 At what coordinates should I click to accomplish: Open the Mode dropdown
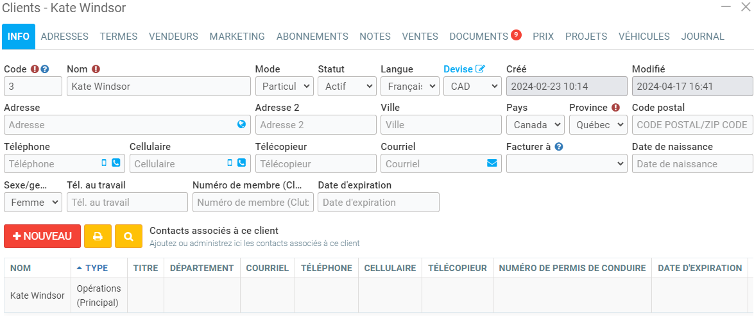(x=284, y=86)
